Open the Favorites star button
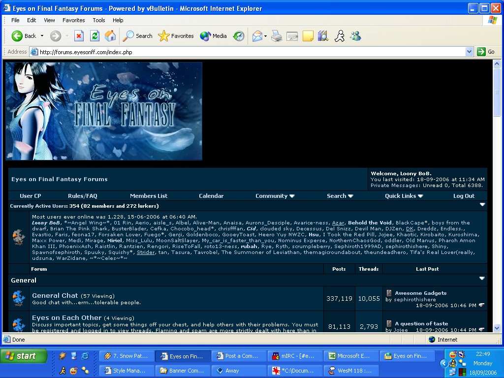The height and width of the screenshot is (378, 504). (176, 36)
